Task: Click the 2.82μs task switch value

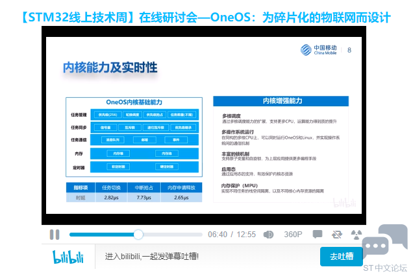Action: [x=111, y=198]
